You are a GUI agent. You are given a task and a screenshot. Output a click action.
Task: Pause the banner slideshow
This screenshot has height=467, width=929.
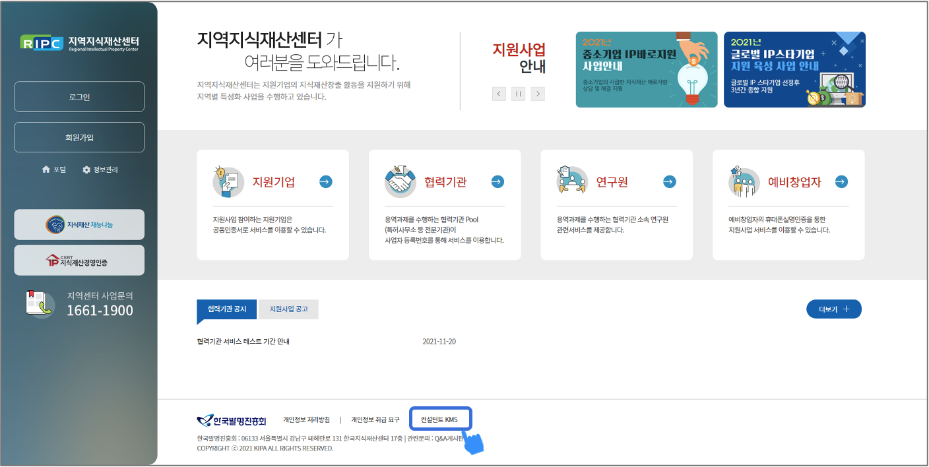519,94
